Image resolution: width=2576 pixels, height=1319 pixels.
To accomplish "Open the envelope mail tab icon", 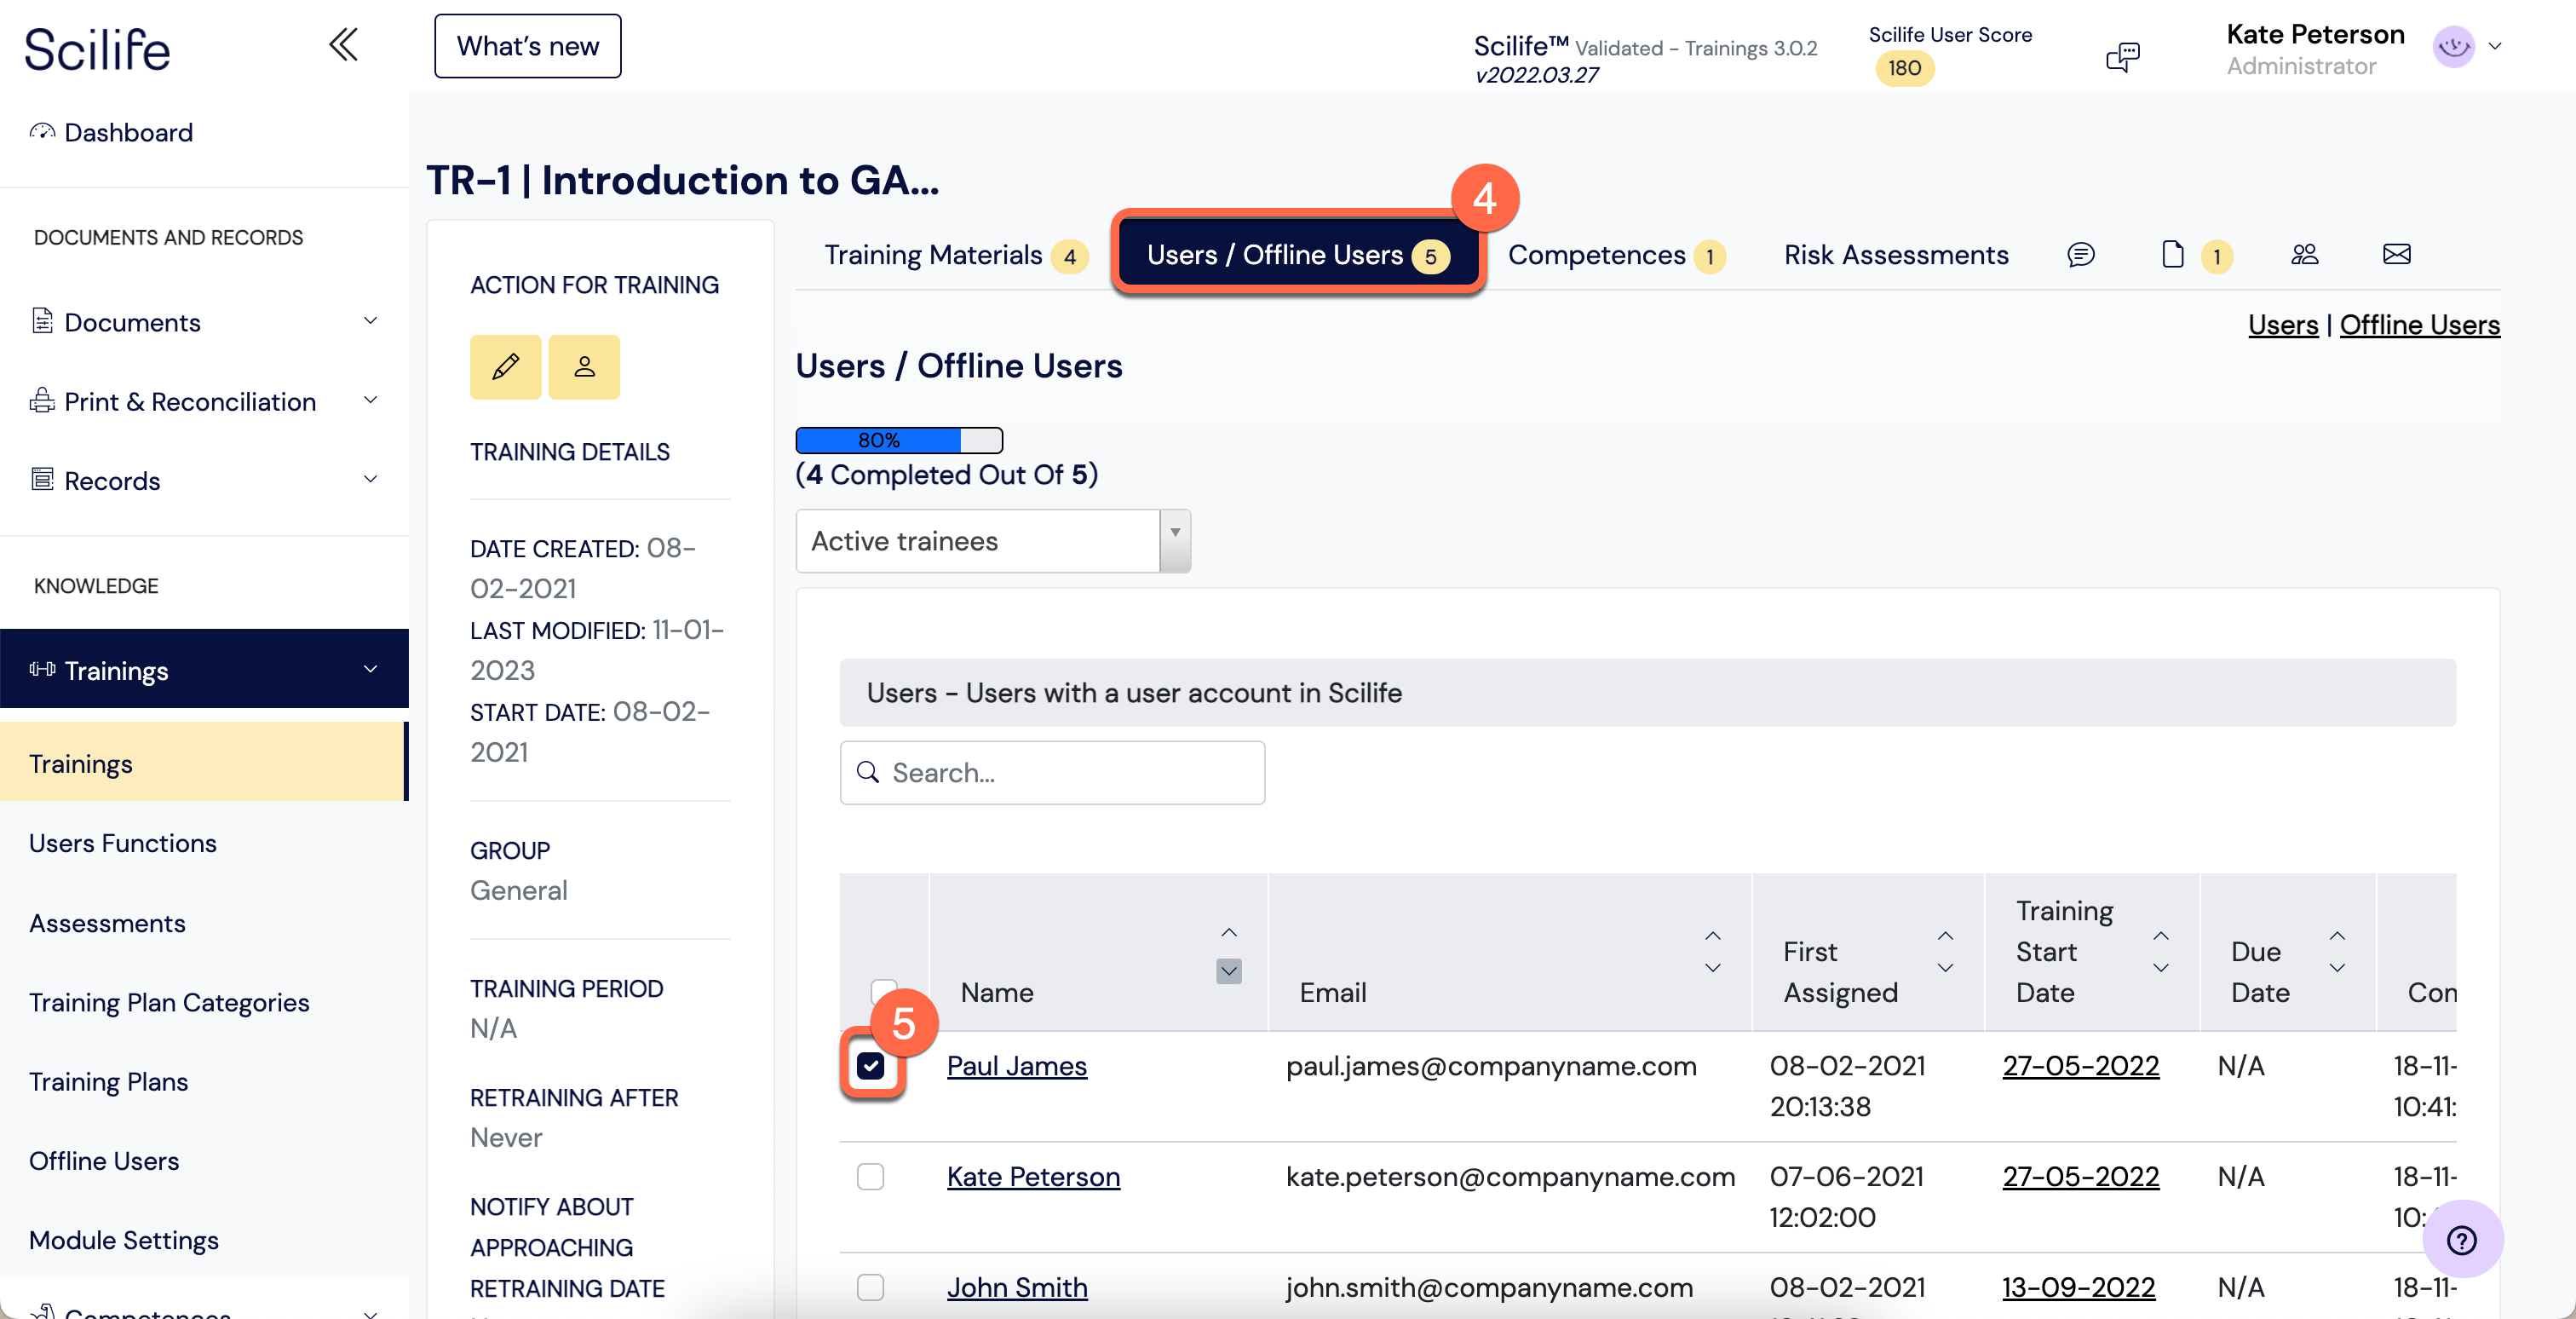I will point(2396,254).
